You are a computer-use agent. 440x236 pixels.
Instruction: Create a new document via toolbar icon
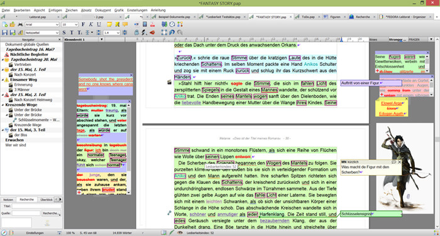click(5, 24)
